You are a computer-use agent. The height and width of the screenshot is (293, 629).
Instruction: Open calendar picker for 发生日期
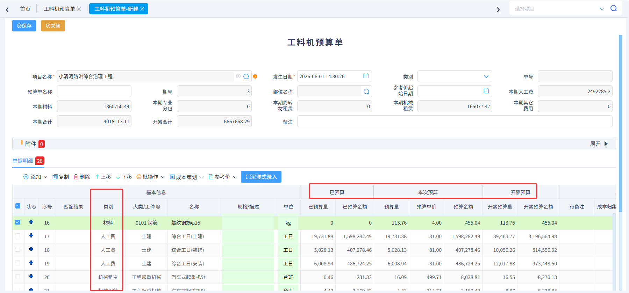(366, 76)
